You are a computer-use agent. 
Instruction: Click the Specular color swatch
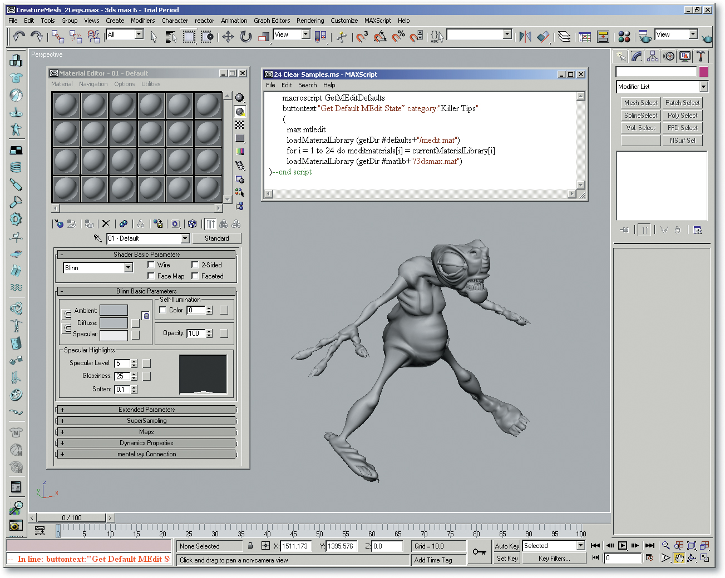click(x=114, y=335)
